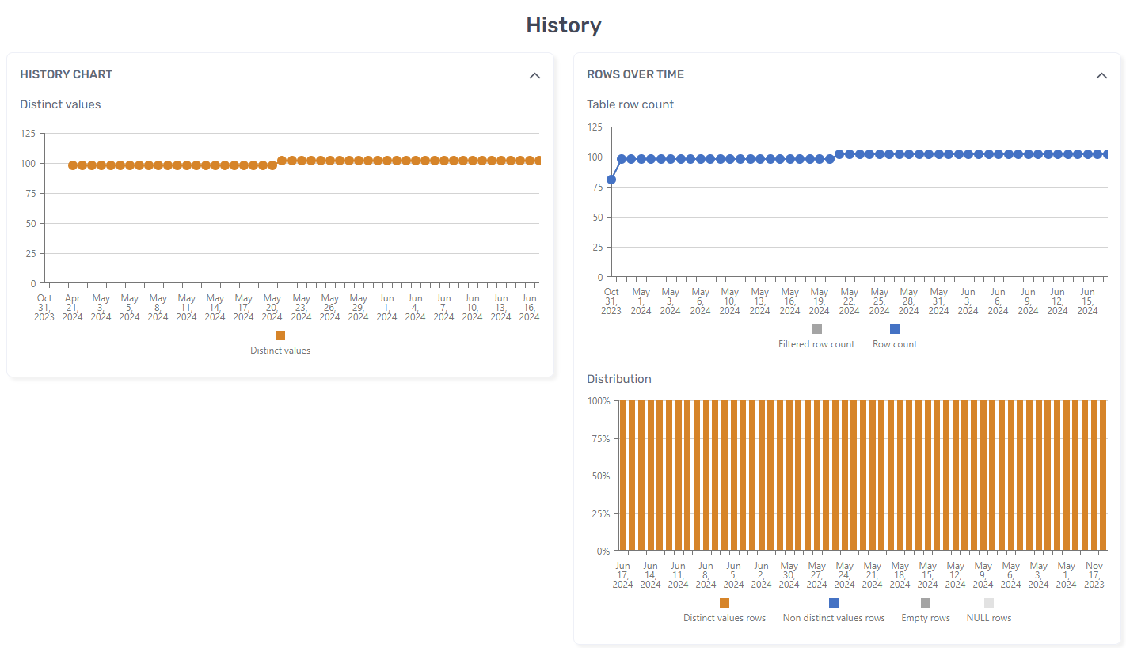Viewport: 1126px width, 648px height.
Task: Click the Apr 21, 2024 axis label
Action: [73, 308]
